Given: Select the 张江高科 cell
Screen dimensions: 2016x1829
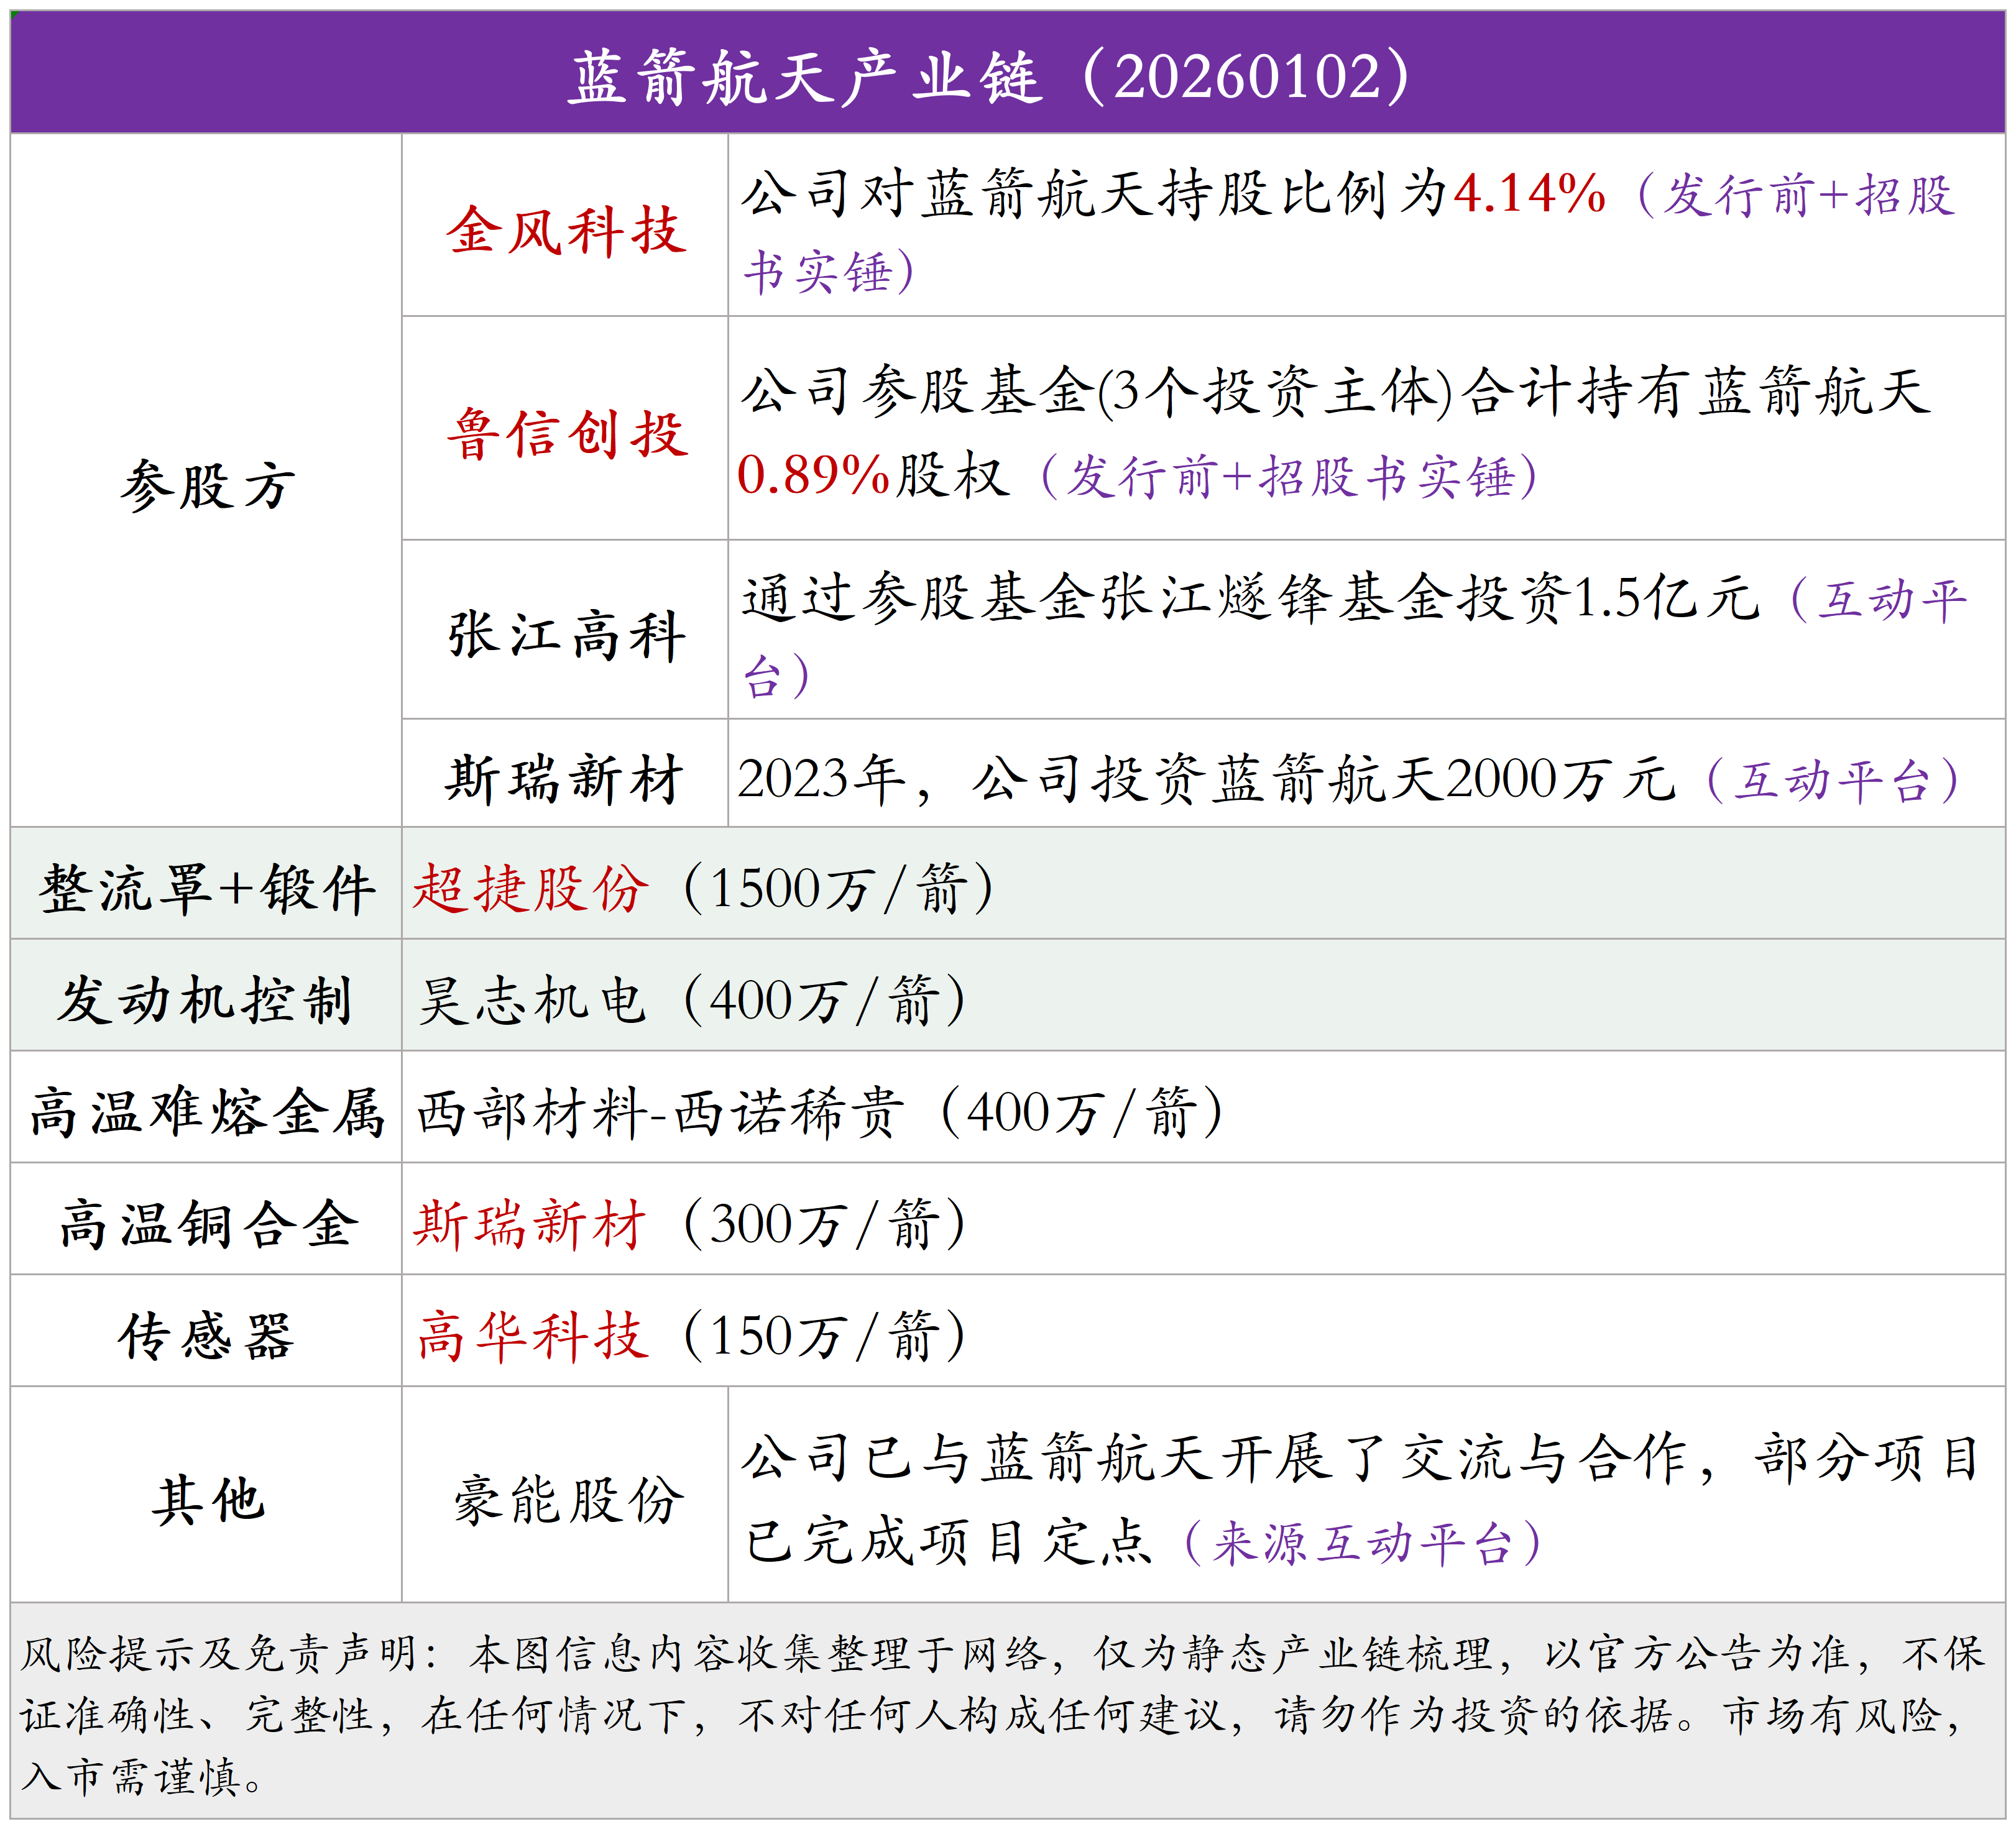Looking at the screenshot, I should [566, 635].
